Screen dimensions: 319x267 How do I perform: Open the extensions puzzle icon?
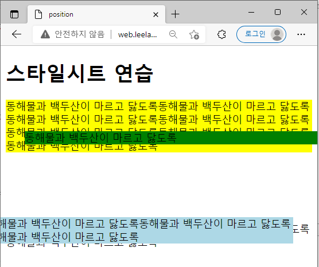tap(221, 34)
